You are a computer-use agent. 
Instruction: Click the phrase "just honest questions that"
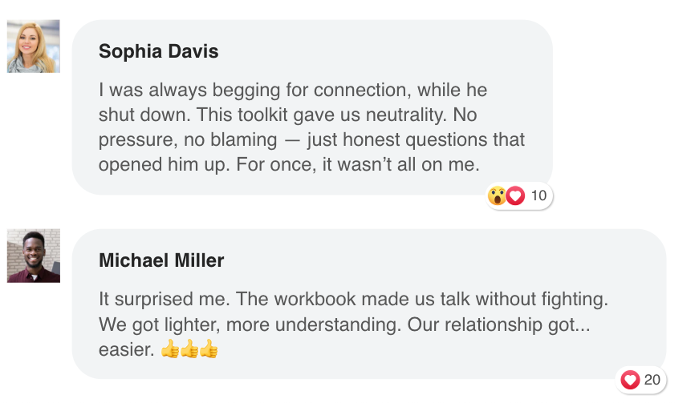click(x=416, y=140)
